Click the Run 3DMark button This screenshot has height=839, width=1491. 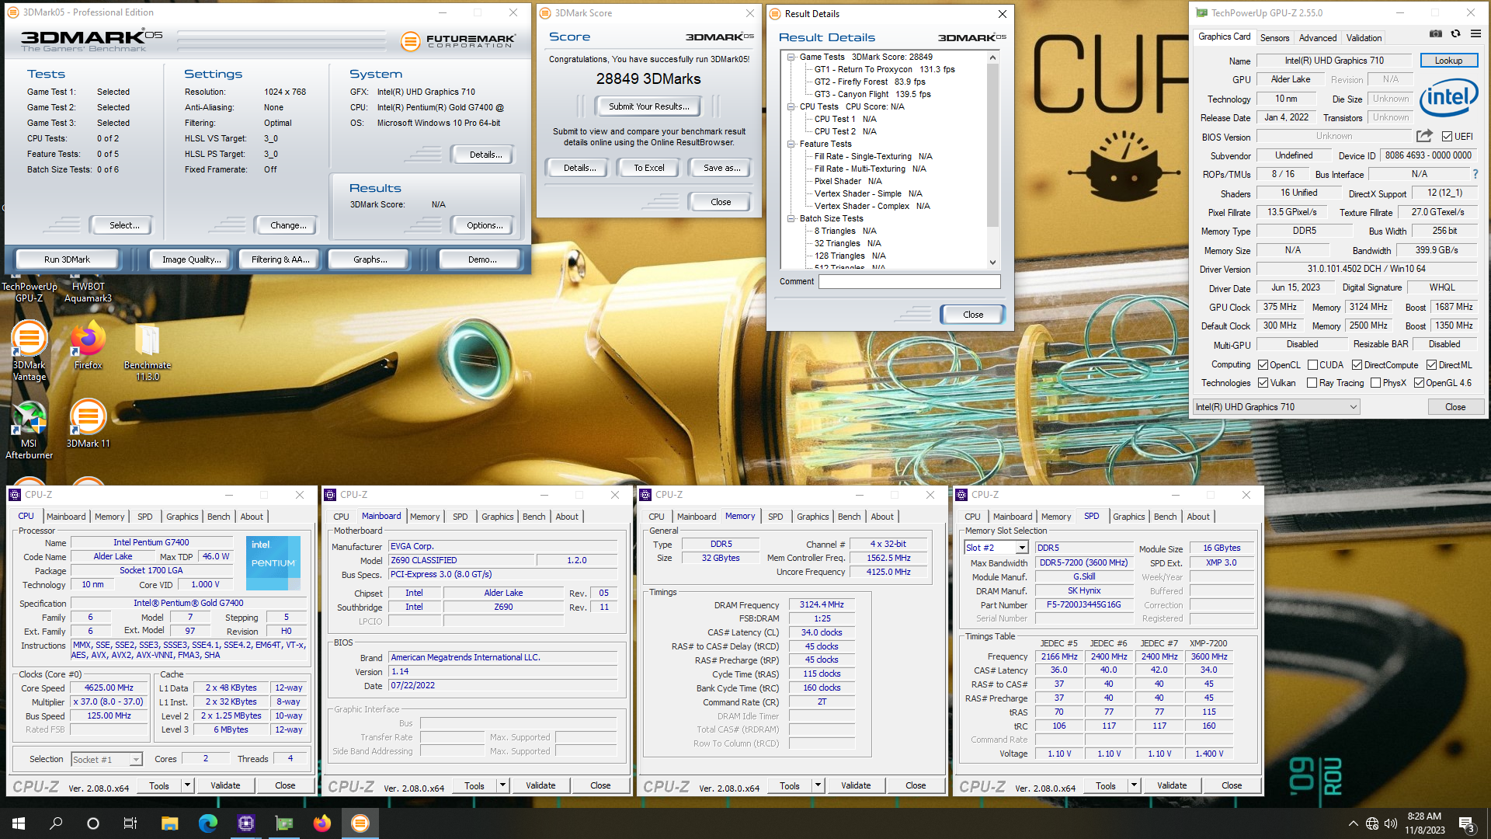coord(67,259)
